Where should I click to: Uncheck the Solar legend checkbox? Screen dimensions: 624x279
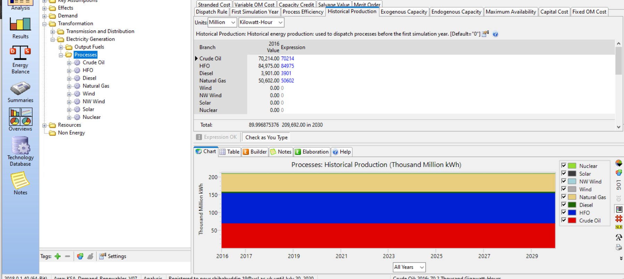click(x=564, y=173)
